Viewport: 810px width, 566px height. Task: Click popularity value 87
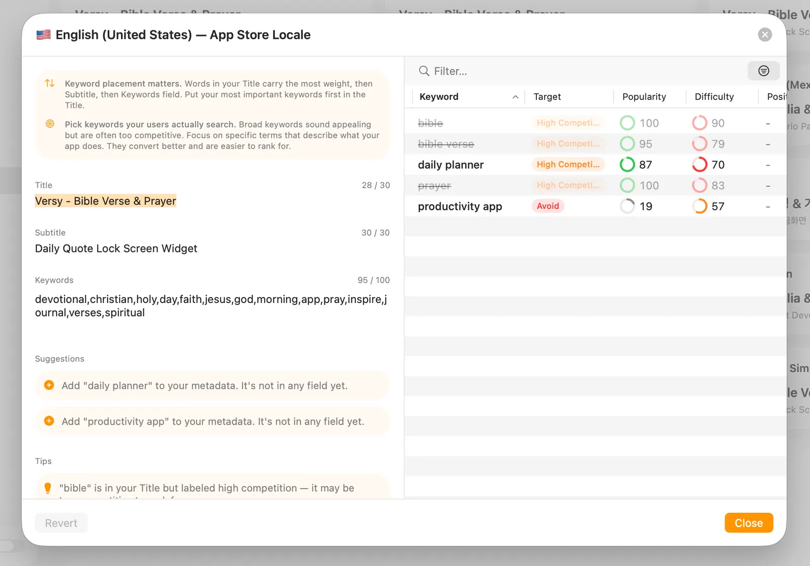645,165
